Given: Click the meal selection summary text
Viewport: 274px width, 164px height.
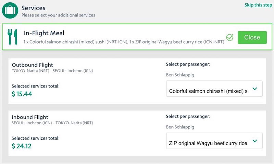Looking at the screenshot, I should click(x=124, y=42).
